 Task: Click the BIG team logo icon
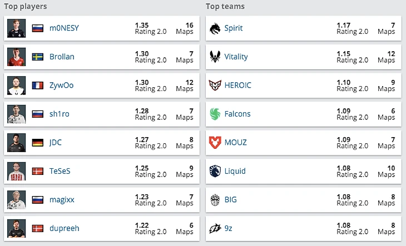click(x=215, y=200)
